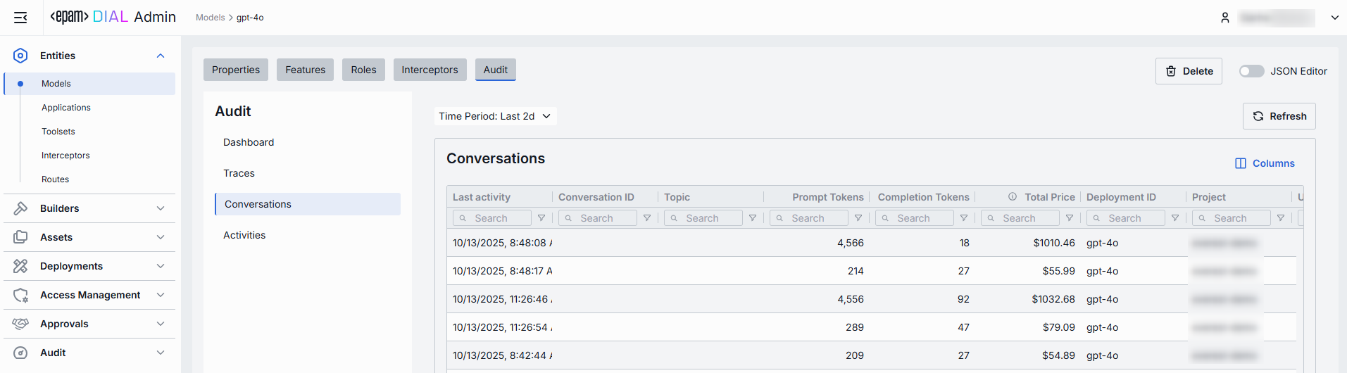Click the Total Price info icon
Viewport: 1347px width, 373px height.
1013,197
